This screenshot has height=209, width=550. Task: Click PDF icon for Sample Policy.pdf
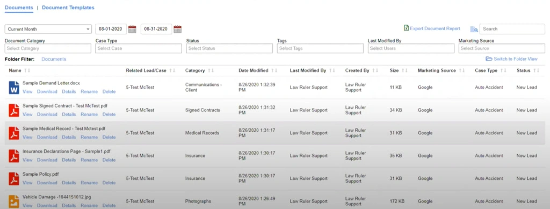click(14, 179)
